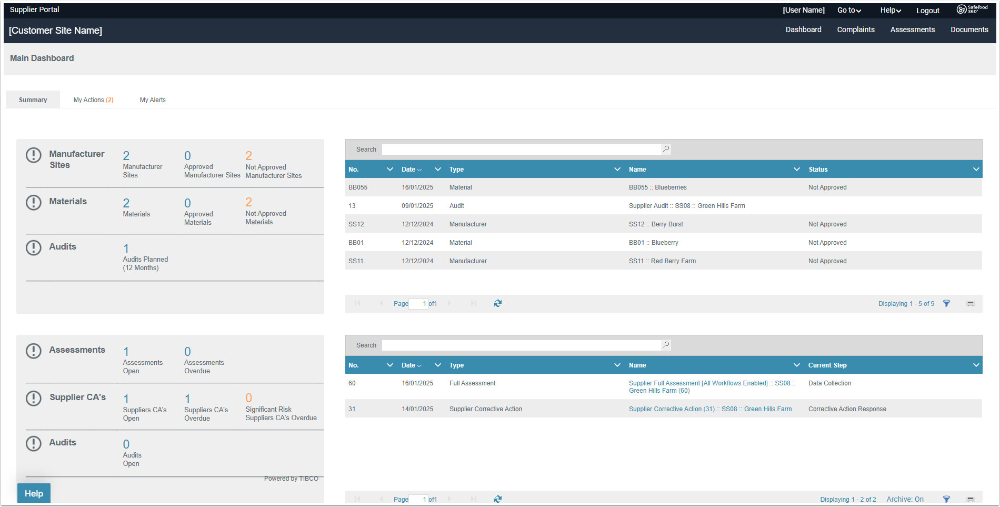1000x507 pixels.
Task: Click the print icon in upper grid footer
Action: (x=971, y=304)
